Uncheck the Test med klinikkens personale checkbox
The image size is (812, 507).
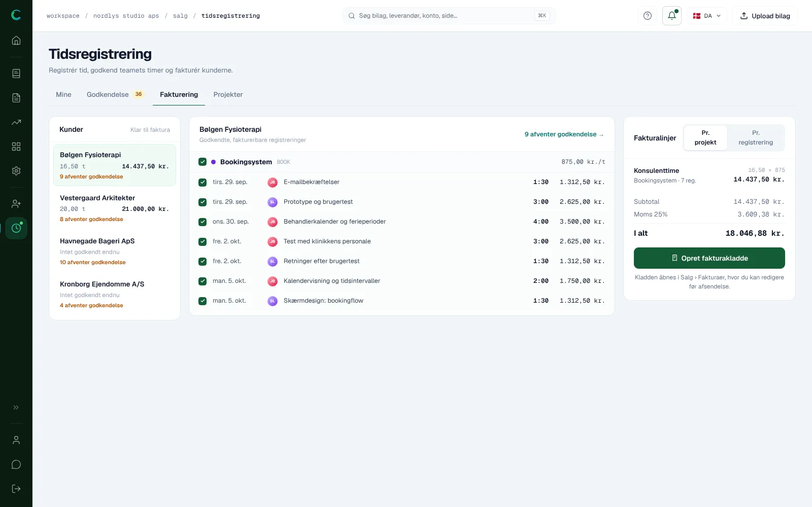[x=202, y=241]
